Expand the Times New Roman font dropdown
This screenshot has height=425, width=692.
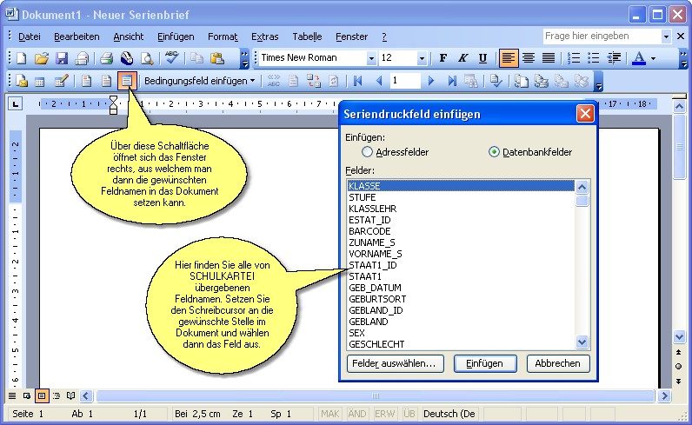[371, 58]
